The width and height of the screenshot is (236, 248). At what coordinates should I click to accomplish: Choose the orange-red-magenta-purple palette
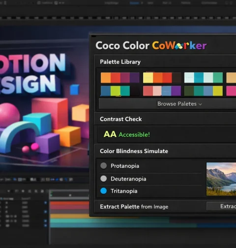coord(120,78)
